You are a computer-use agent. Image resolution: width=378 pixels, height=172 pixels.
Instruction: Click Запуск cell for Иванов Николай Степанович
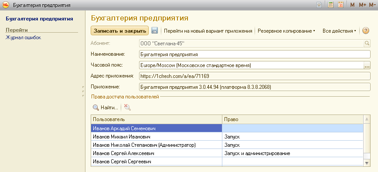[293, 145]
